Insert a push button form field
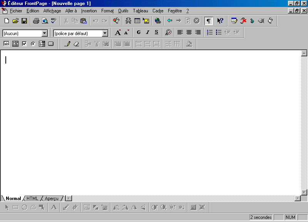 [x=51, y=44]
